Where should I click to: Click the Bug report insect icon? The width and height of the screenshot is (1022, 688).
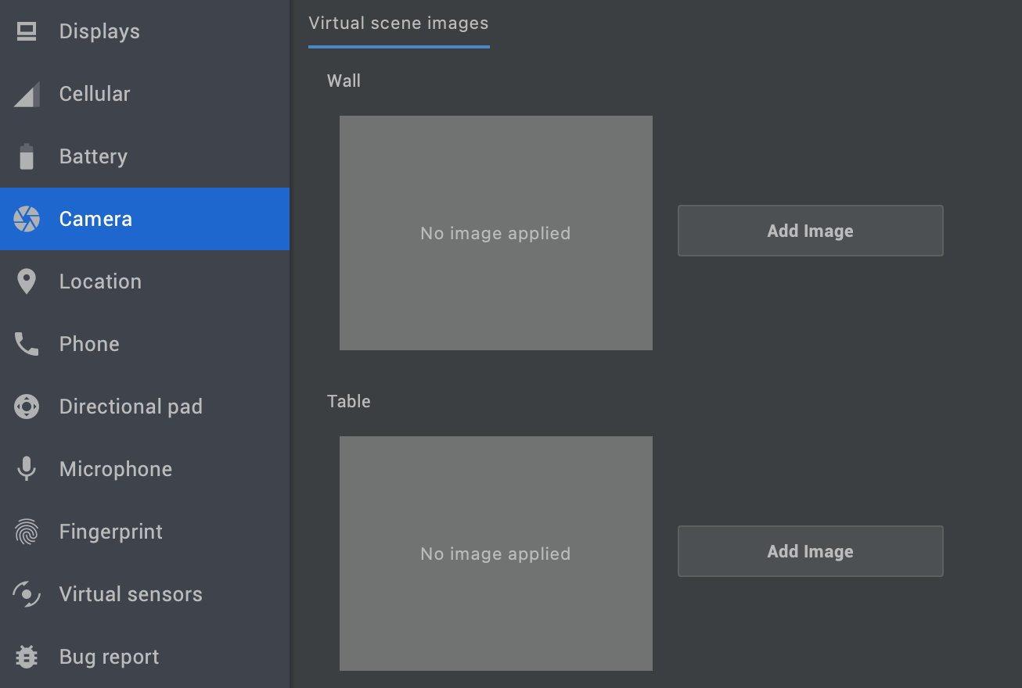(x=26, y=657)
